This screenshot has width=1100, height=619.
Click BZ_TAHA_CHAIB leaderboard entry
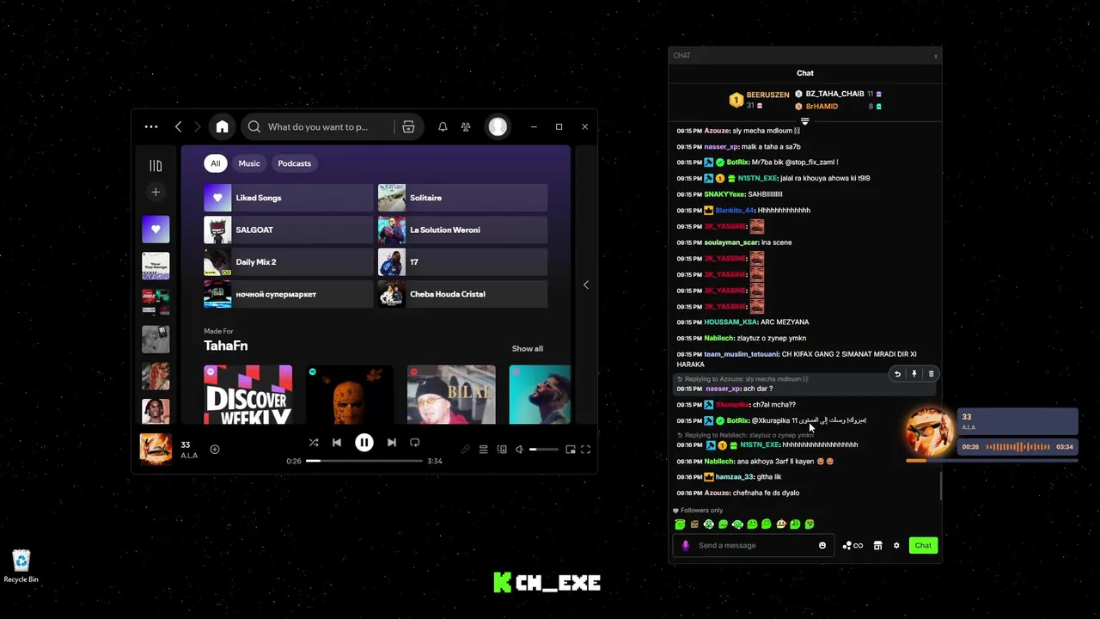click(834, 94)
